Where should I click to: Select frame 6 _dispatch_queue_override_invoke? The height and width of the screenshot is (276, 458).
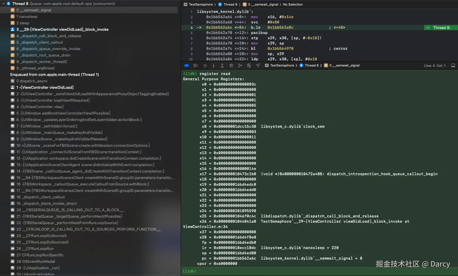(x=89, y=49)
